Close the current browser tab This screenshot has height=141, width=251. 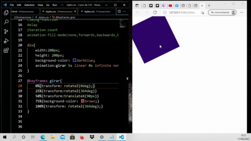(x=202, y=5)
